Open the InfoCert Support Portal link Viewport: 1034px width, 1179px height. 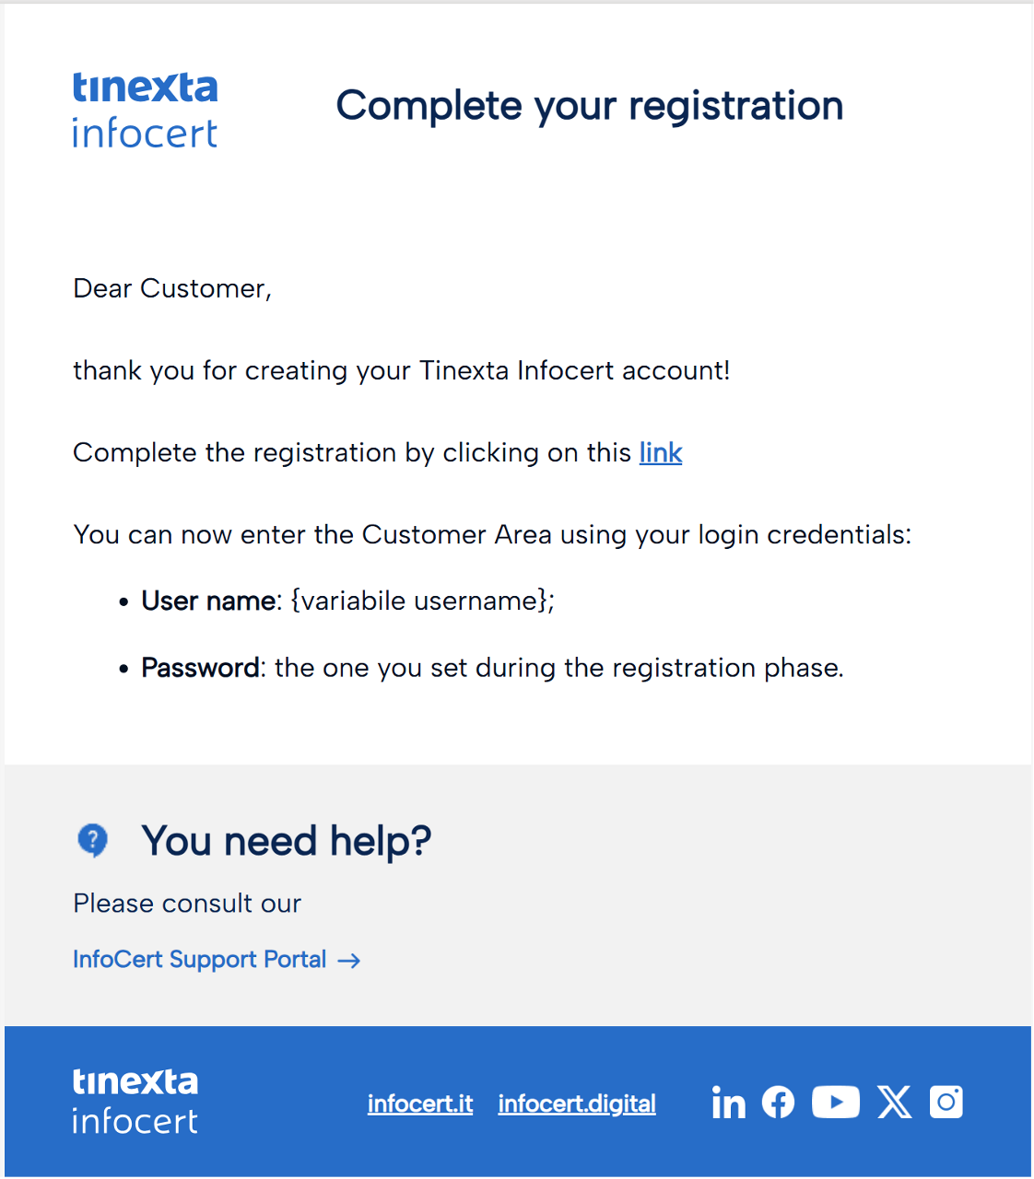pos(199,960)
